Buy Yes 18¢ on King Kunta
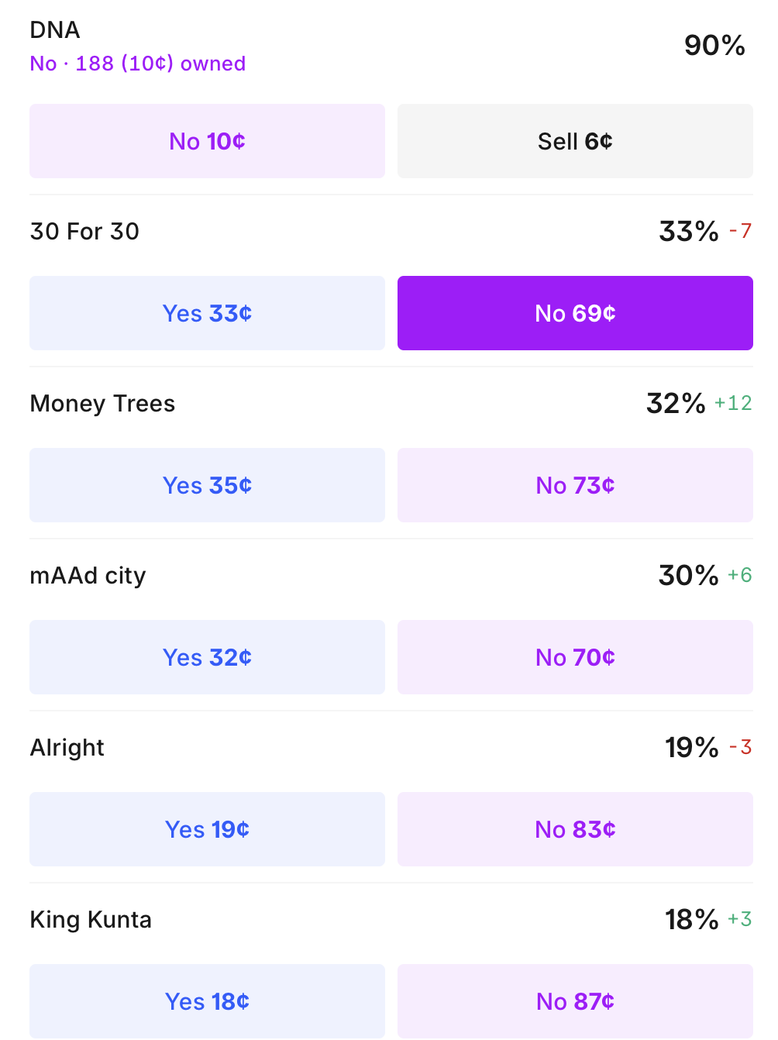Screen dimensions: 778x1040 (x=207, y=1001)
